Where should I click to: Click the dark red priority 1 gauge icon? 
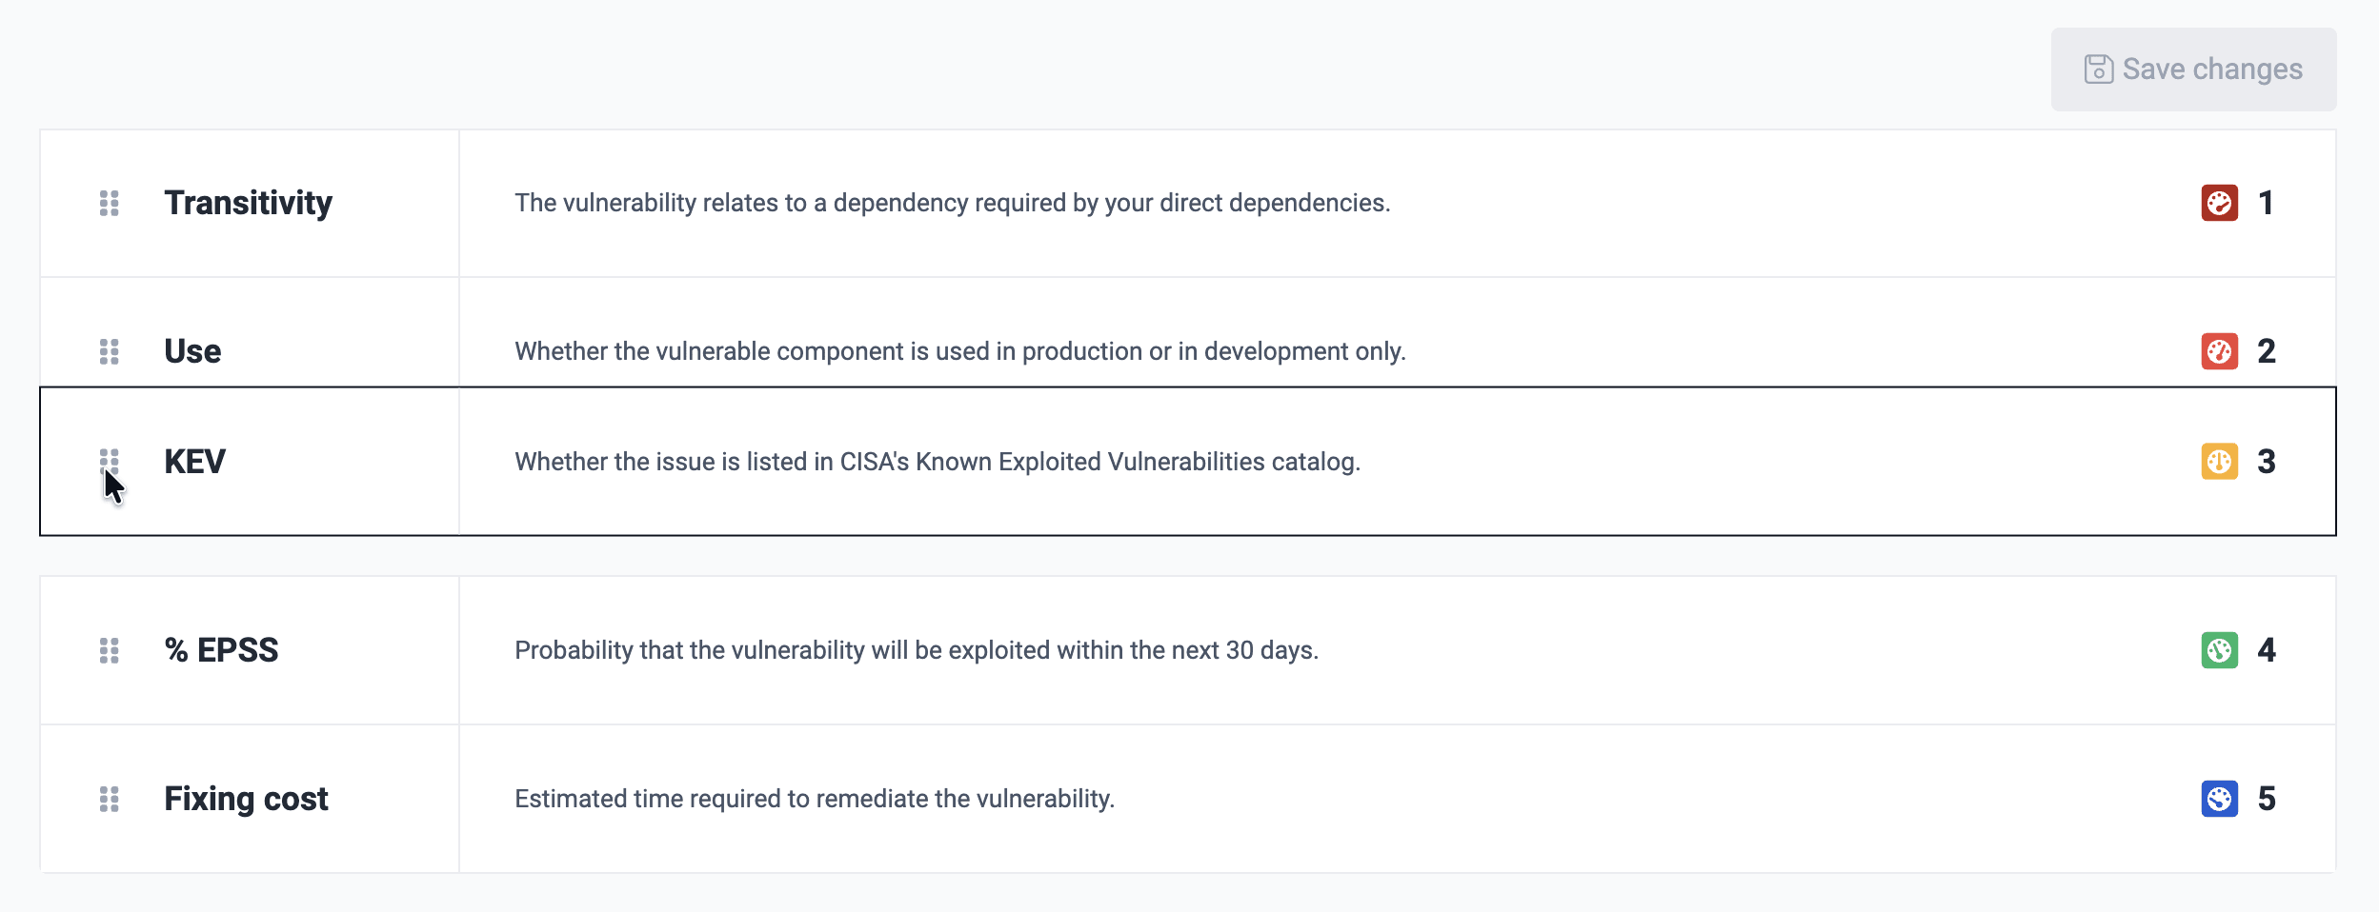2219,203
